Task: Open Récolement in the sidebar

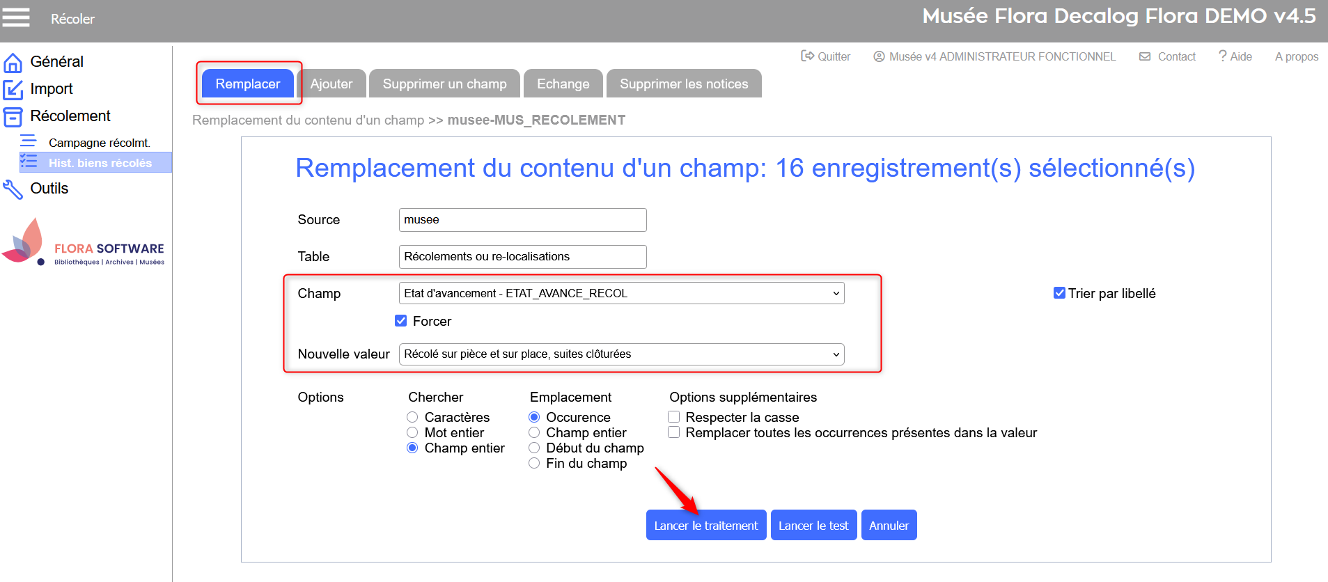Action: 70,116
